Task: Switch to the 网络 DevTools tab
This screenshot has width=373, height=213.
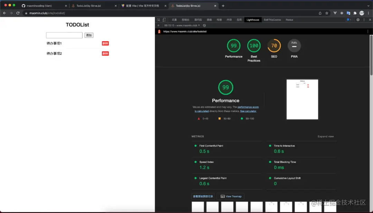Action: 209,20
